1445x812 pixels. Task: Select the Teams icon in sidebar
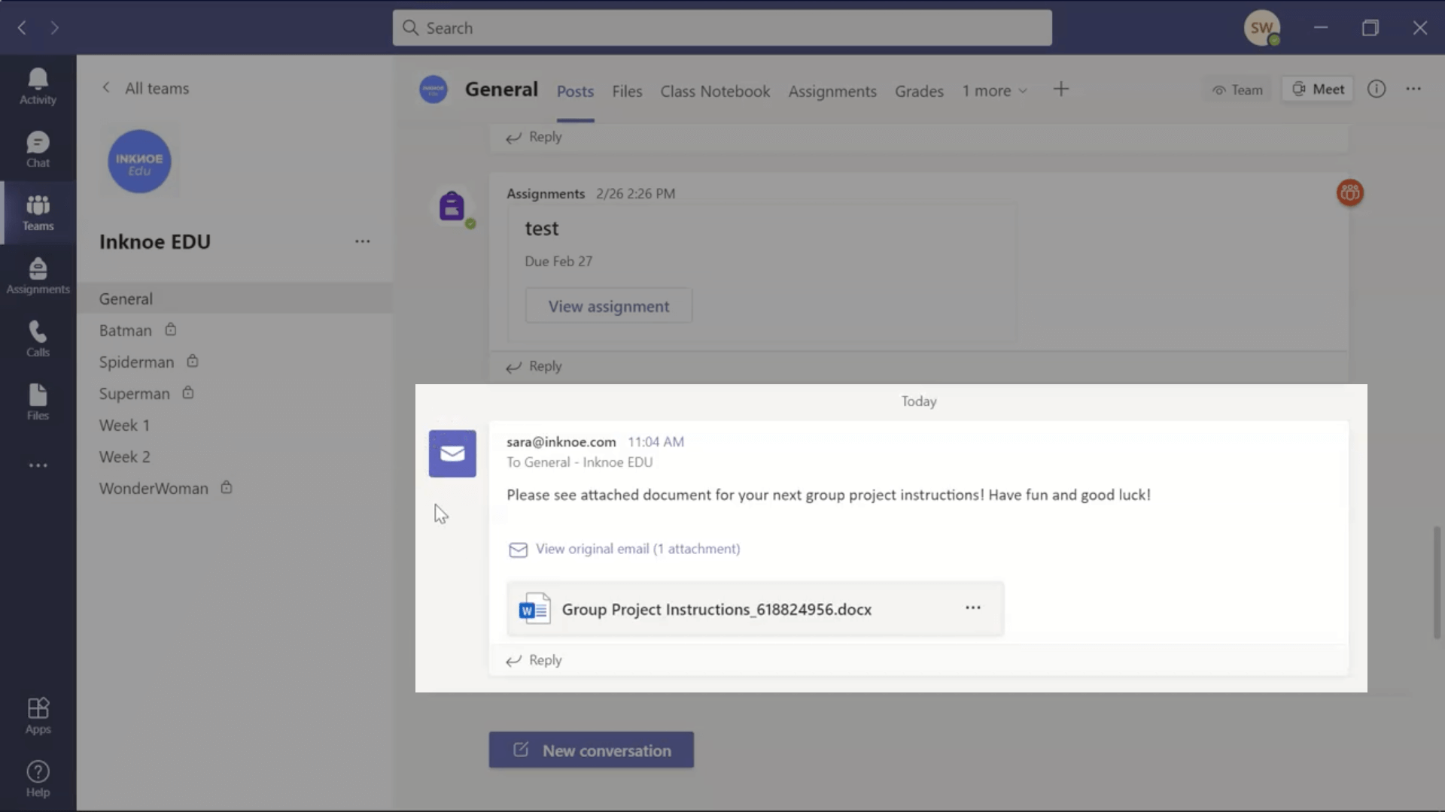coord(38,212)
